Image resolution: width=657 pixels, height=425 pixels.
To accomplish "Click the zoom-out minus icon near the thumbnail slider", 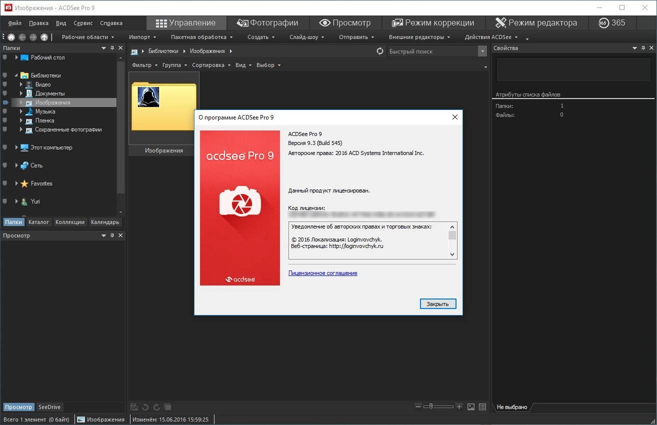I will pyautogui.click(x=418, y=407).
